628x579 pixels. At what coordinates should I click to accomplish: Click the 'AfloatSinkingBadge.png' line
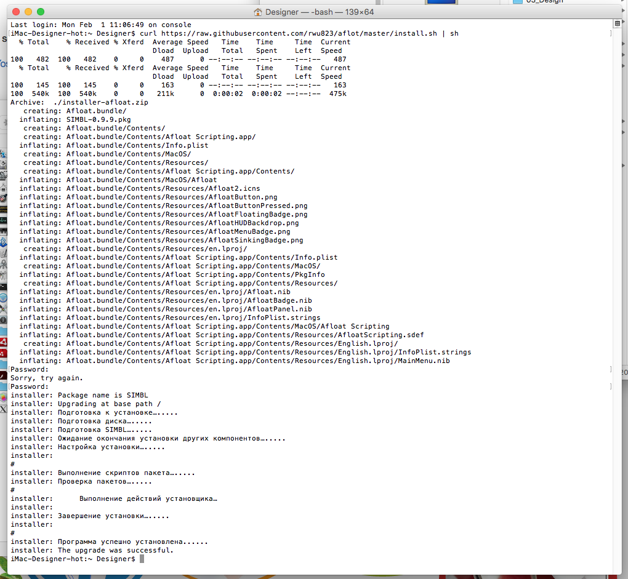pos(161,240)
